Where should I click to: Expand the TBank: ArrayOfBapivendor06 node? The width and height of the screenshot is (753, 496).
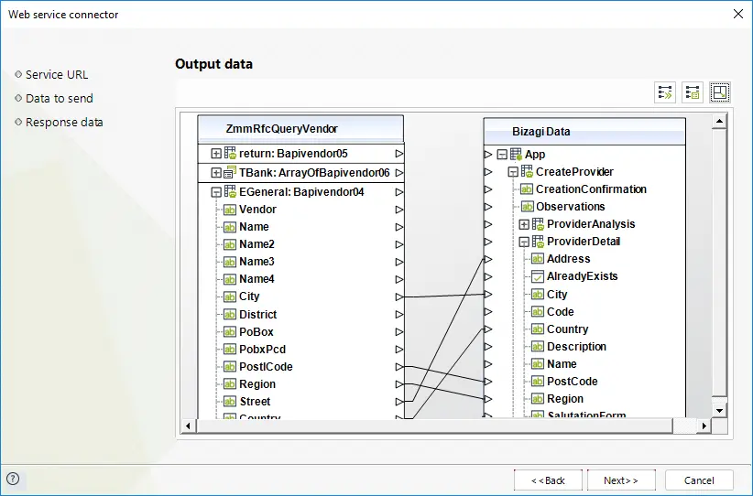[x=216, y=173]
